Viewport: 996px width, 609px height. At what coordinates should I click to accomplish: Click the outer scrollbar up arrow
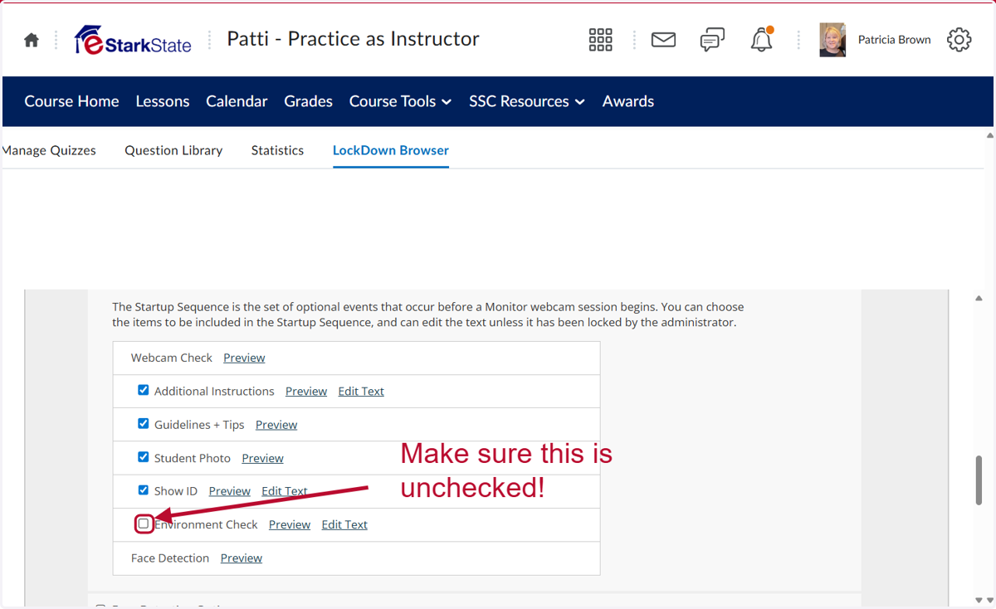[x=989, y=134]
